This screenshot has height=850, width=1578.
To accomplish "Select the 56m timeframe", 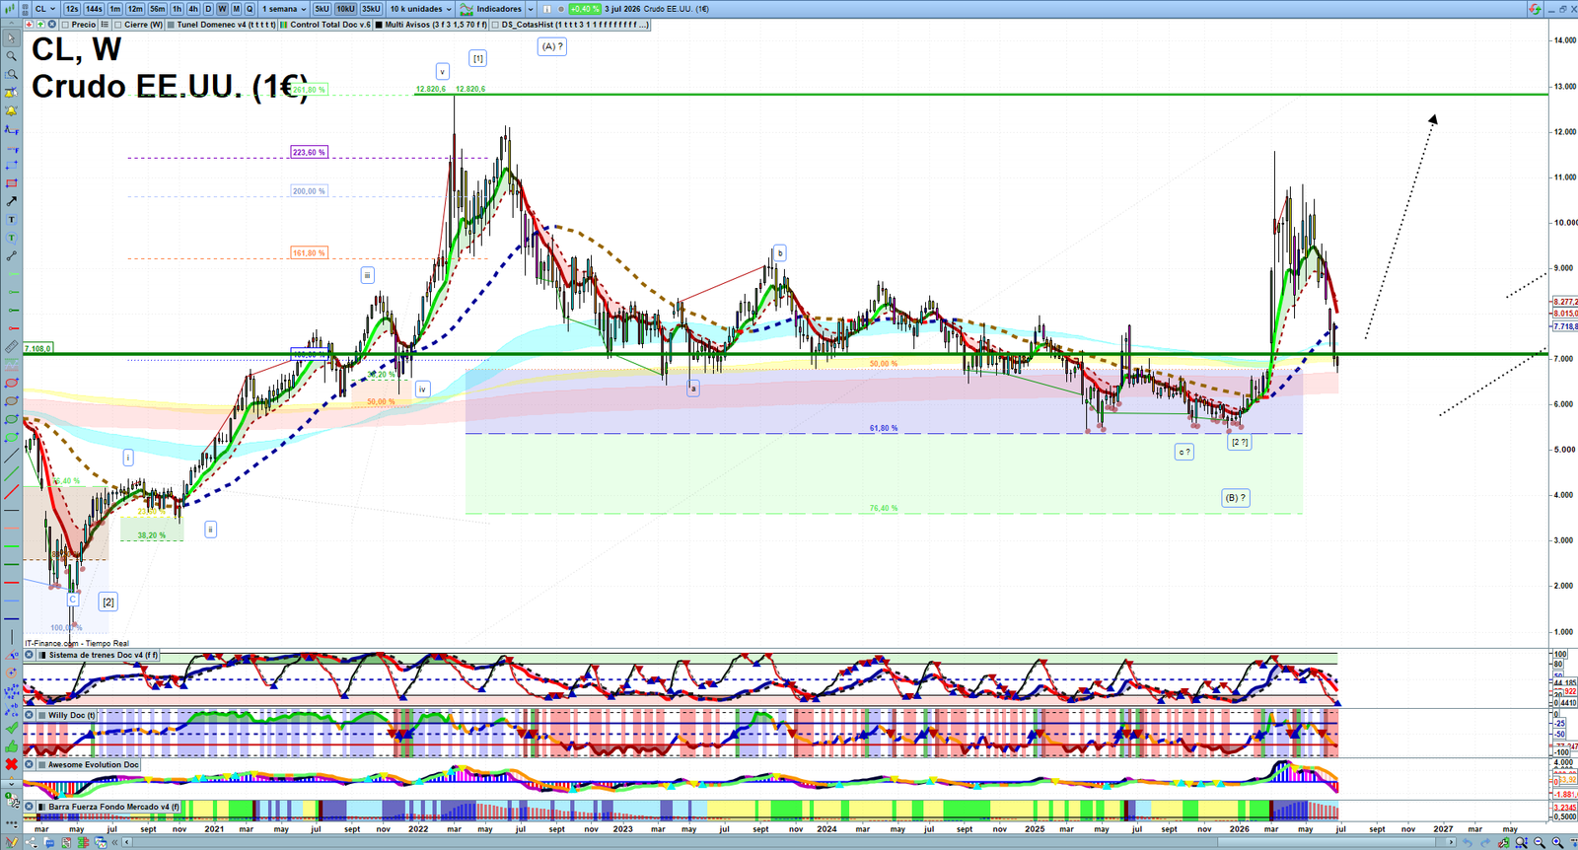I will point(157,9).
